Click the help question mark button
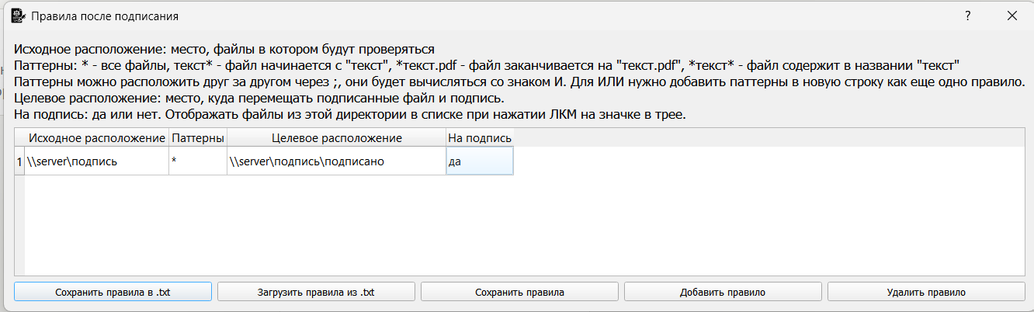 [x=967, y=15]
